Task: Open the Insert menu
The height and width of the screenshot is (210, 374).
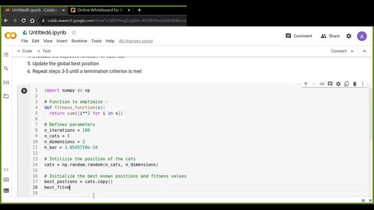Action: pyautogui.click(x=62, y=41)
